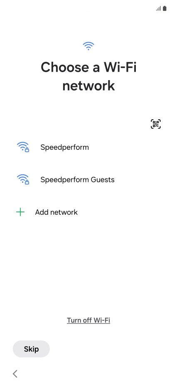The image size is (177, 385).
Task: Click the "Choose a Wi-Fi" heading line
Action: 88,67
